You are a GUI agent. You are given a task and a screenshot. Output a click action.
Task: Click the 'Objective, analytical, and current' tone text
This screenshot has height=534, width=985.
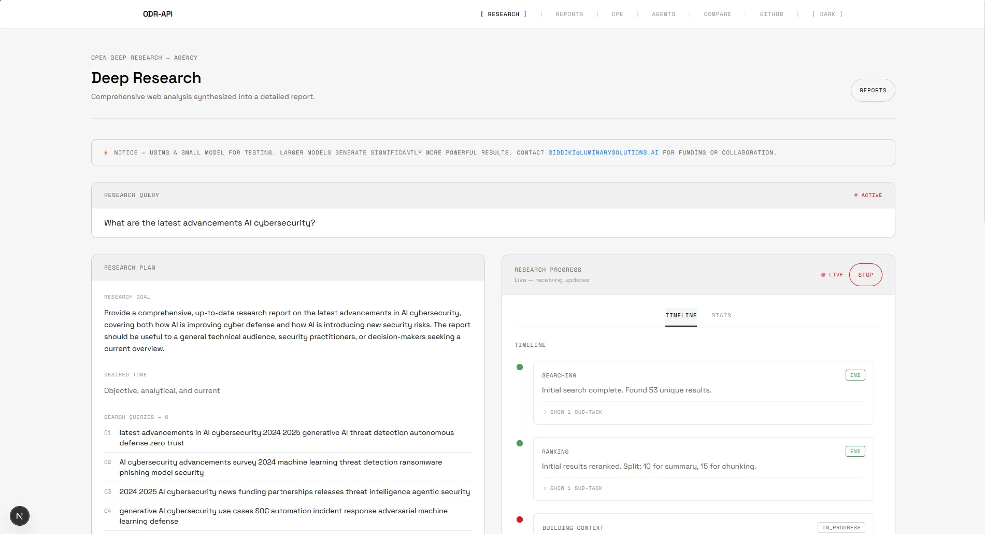click(162, 390)
